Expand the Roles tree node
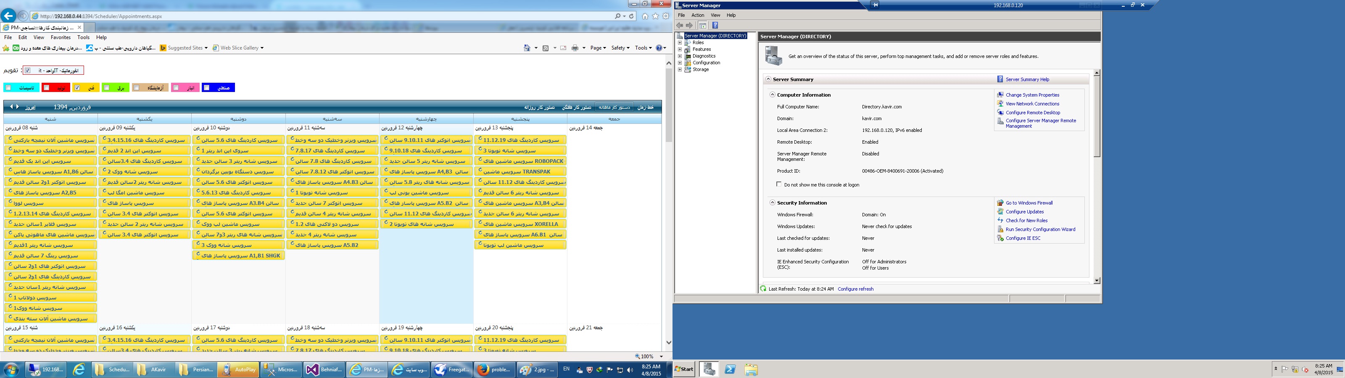Screen dimensions: 1345x378 (x=680, y=43)
